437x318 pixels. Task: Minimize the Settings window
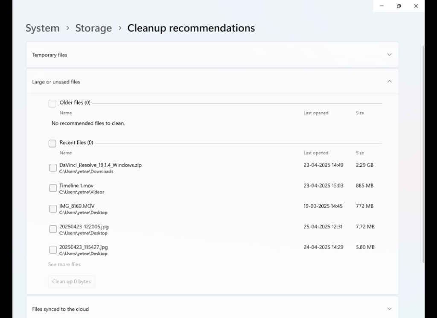(x=381, y=6)
